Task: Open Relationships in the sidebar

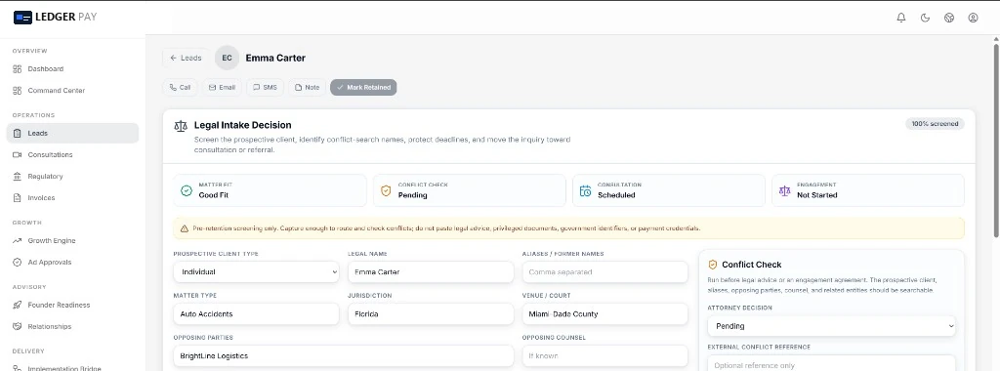Action: (72, 326)
